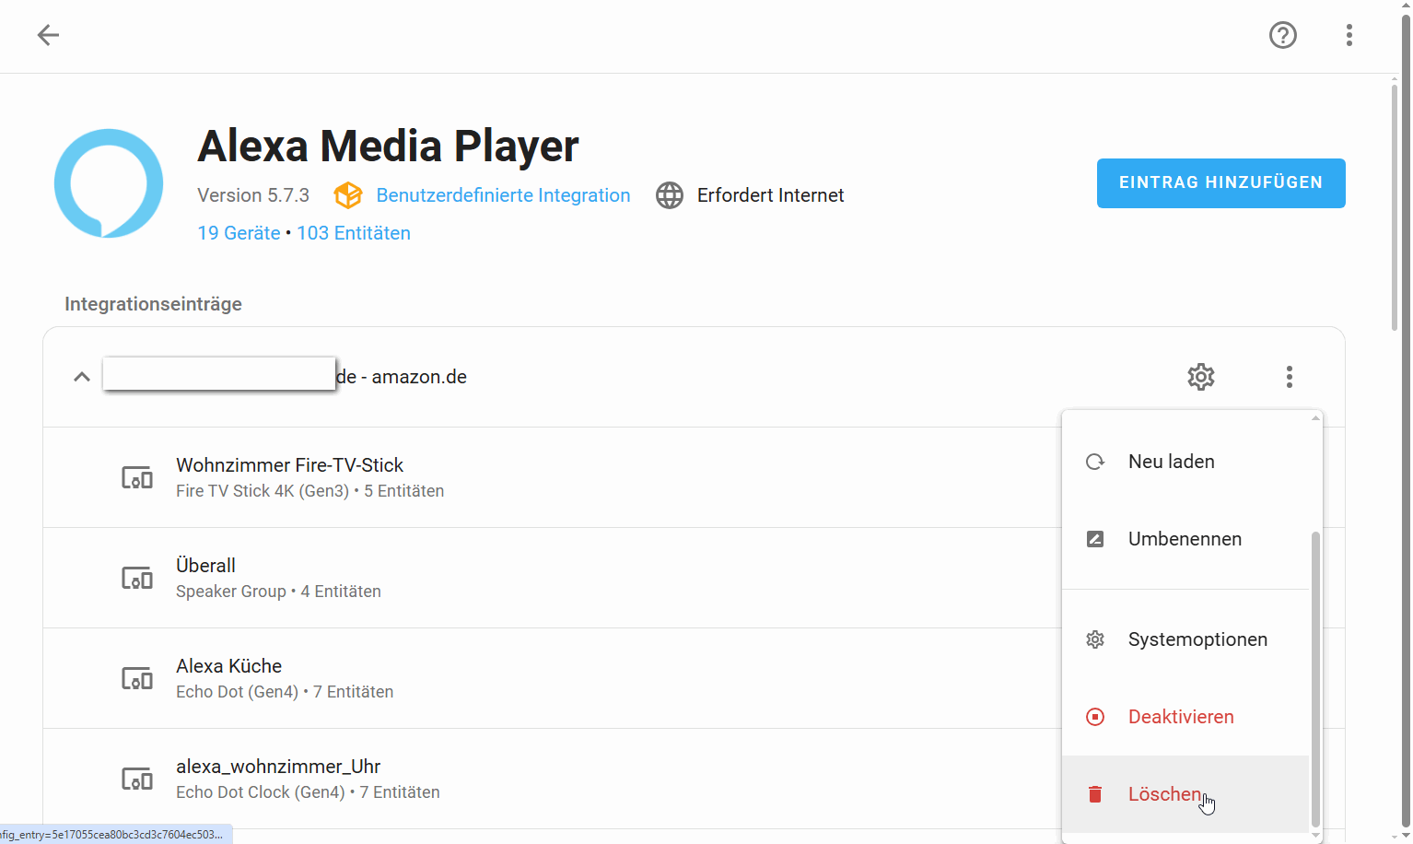The image size is (1413, 844).
Task: Click the Echo Dot (Gen4) 7 Entitäten subtitle
Action: [285, 692]
